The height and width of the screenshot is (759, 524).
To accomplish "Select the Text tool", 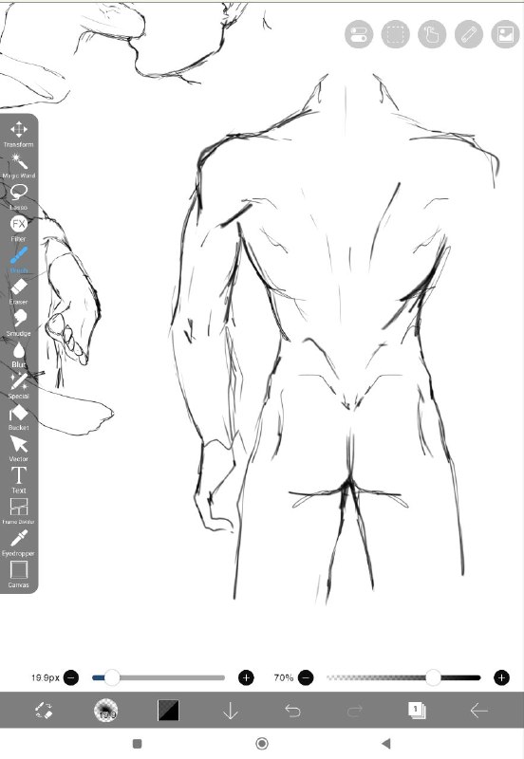I will [18, 480].
